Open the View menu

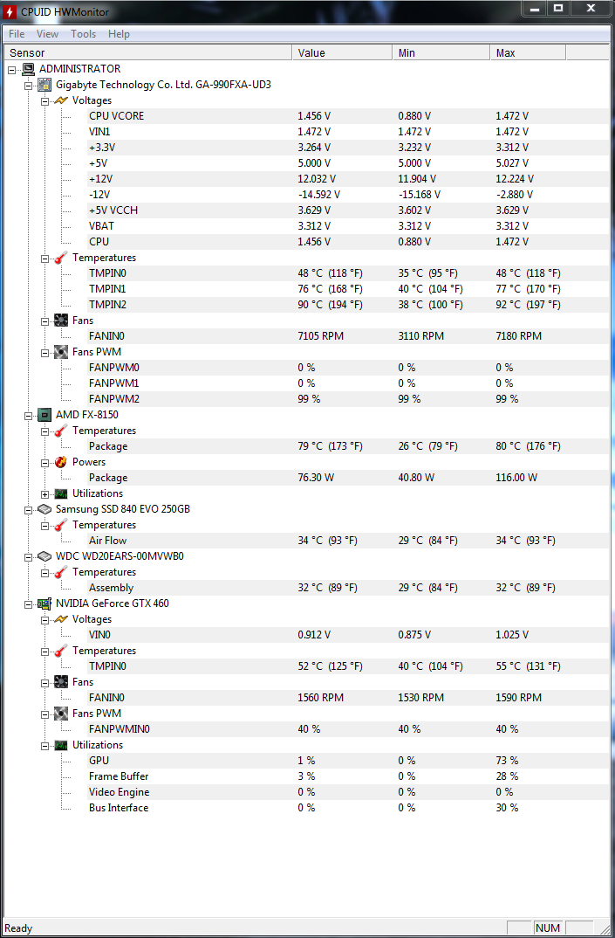pos(47,34)
